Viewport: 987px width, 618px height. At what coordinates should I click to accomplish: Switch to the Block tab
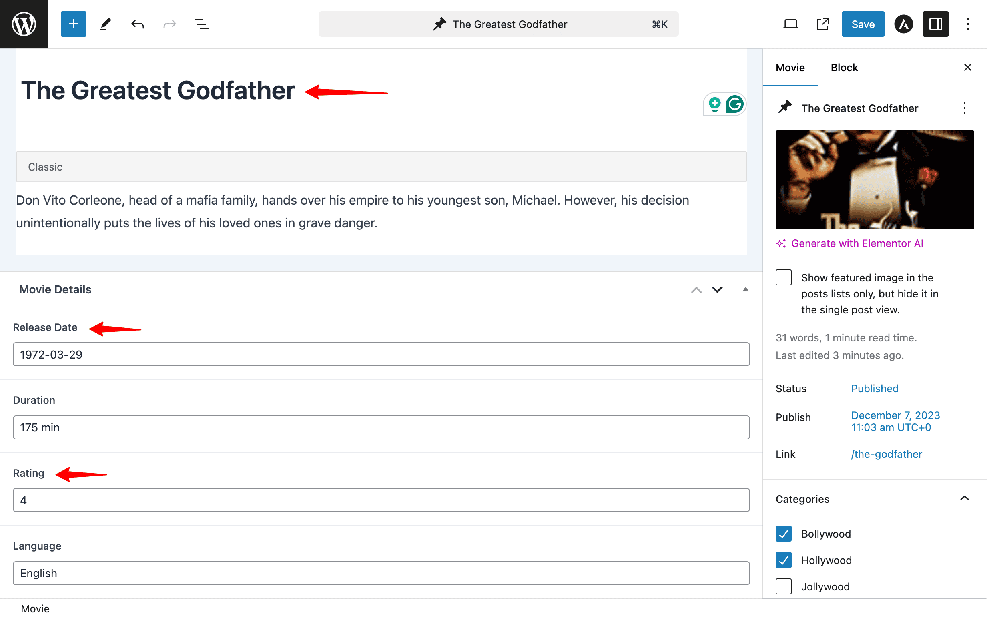point(844,68)
